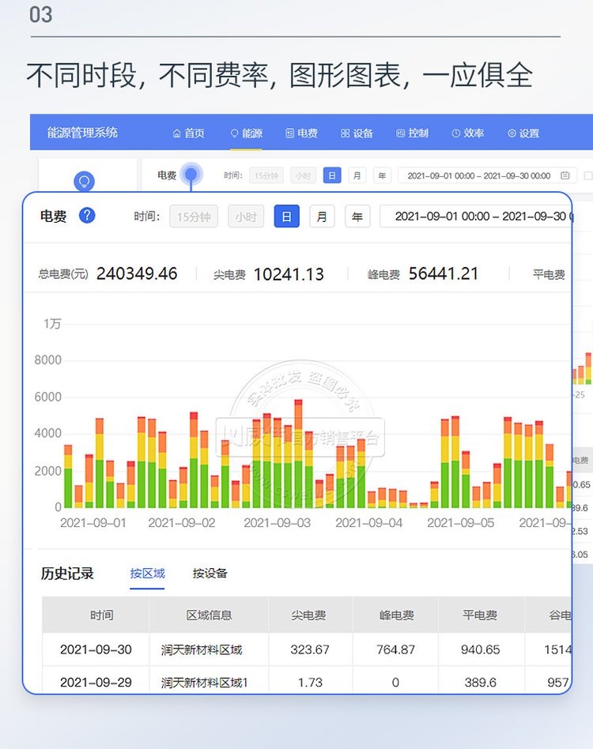Click the 控制 icon in top navigation
This screenshot has width=593, height=749.
401,134
